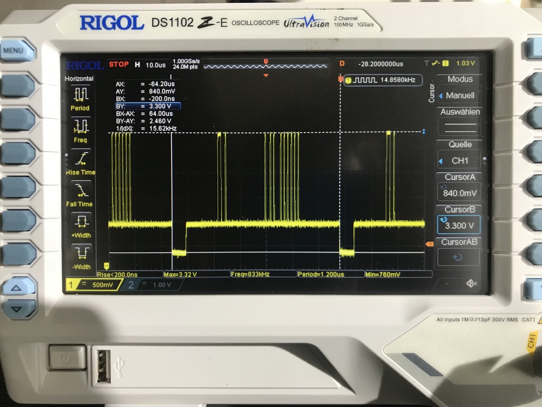Screen dimensions: 542x407
Task: Click the trigger edge slope icon
Action: [436, 64]
